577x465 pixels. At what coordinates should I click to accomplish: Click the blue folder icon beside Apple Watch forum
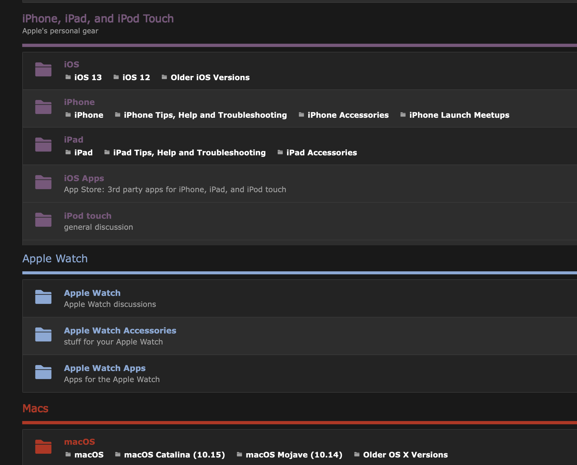pyautogui.click(x=43, y=297)
